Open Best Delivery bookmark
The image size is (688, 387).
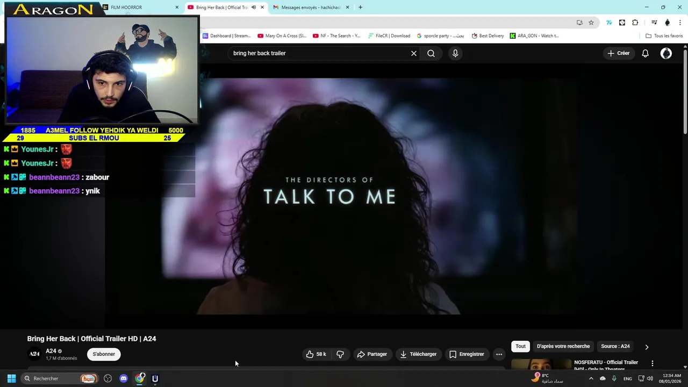click(488, 36)
